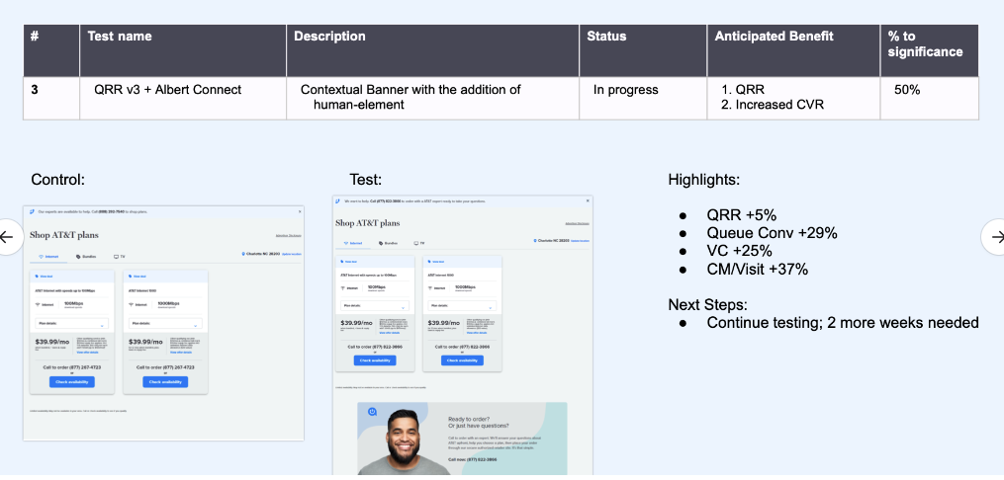Click 'CM/Visit +37%' bullet
The width and height of the screenshot is (1004, 480).
tap(758, 270)
